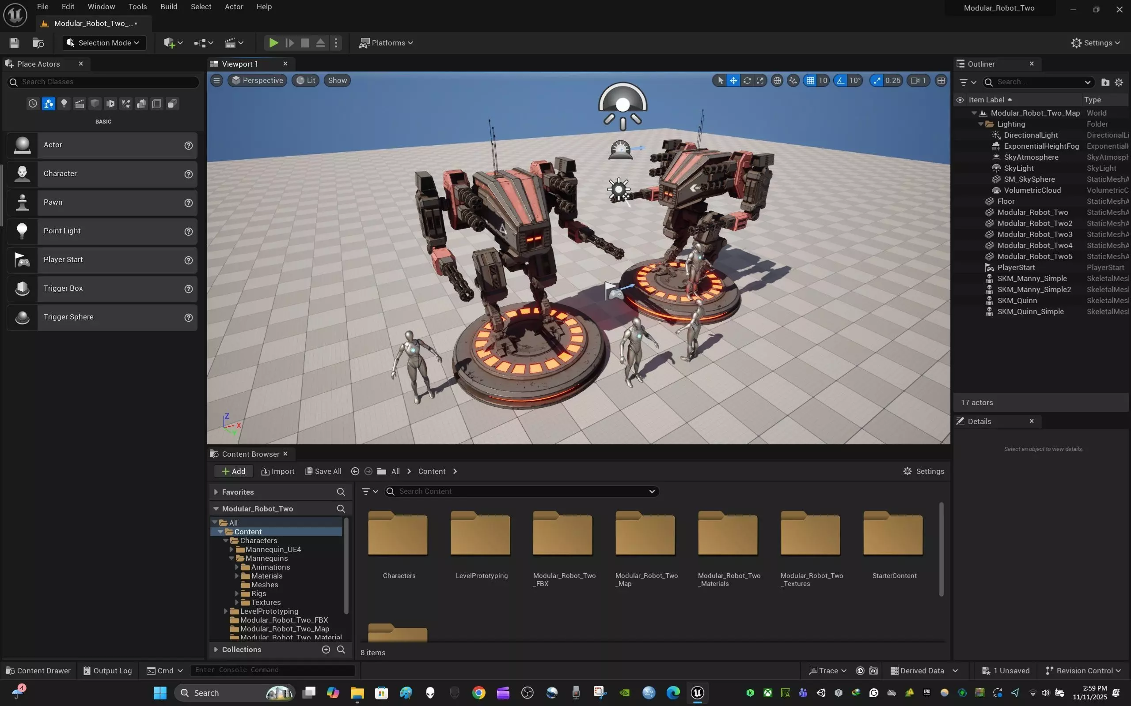
Task: Add a new collection with the plus icon
Action: pyautogui.click(x=326, y=650)
